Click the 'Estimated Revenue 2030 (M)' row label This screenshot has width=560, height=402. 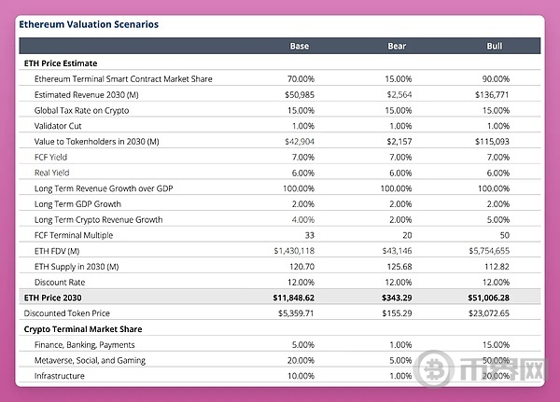pos(87,94)
